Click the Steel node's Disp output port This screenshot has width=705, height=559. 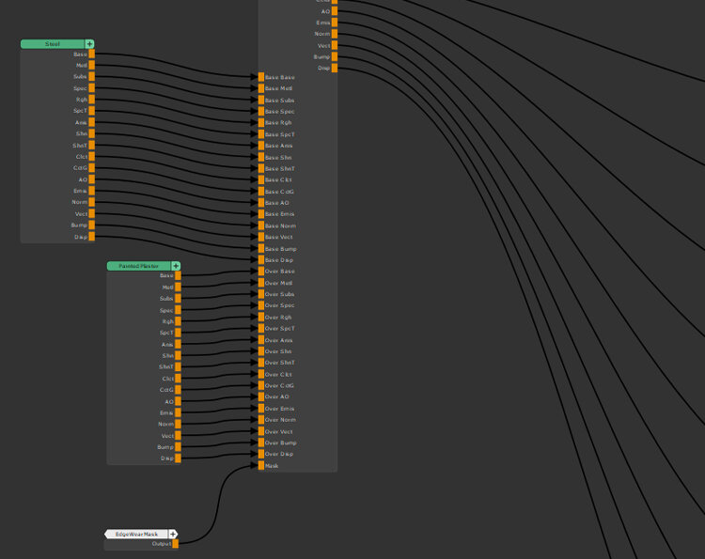[92, 237]
